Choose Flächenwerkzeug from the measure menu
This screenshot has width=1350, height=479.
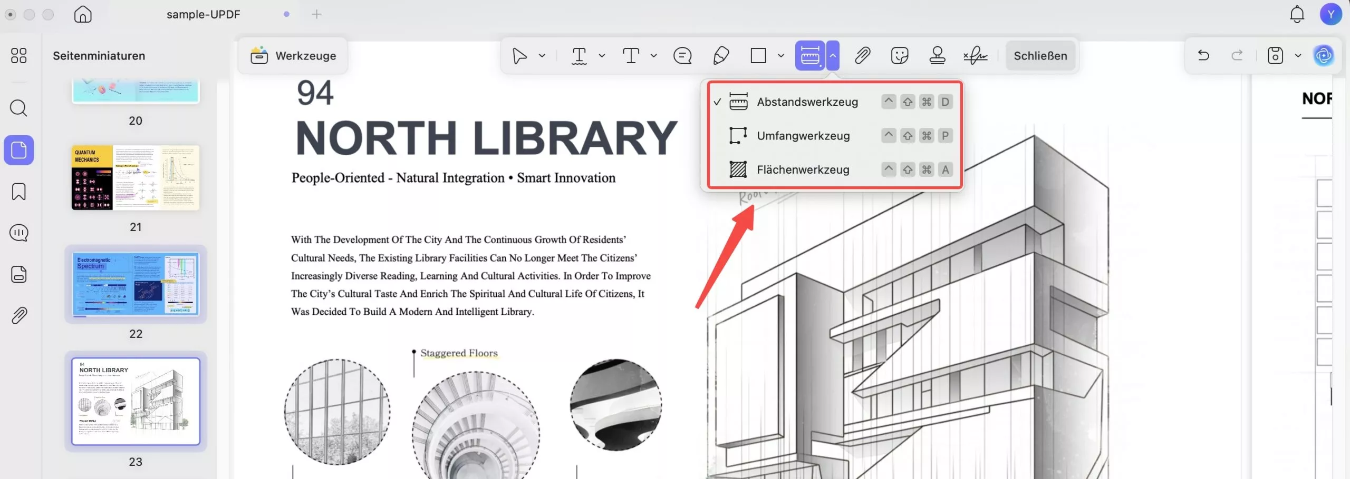(x=803, y=169)
